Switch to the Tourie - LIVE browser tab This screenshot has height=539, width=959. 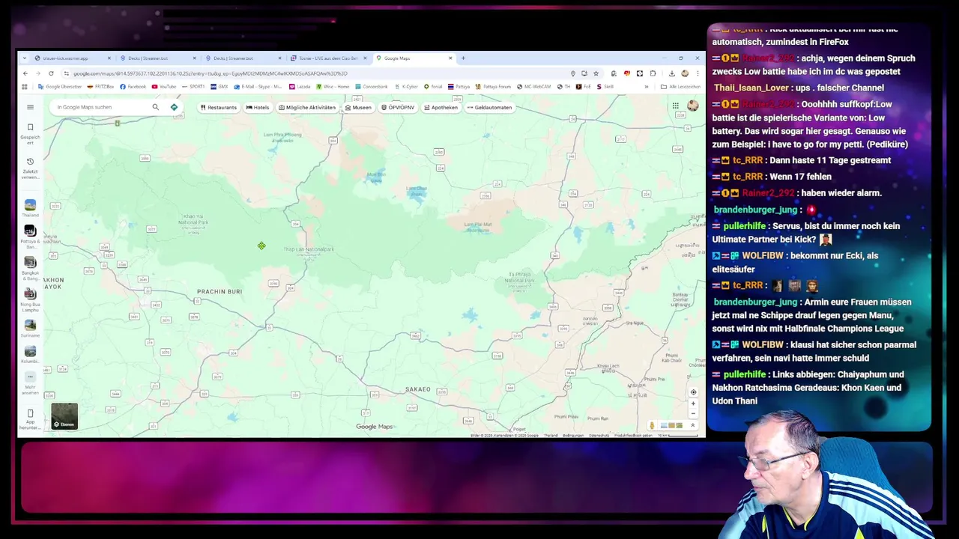328,58
